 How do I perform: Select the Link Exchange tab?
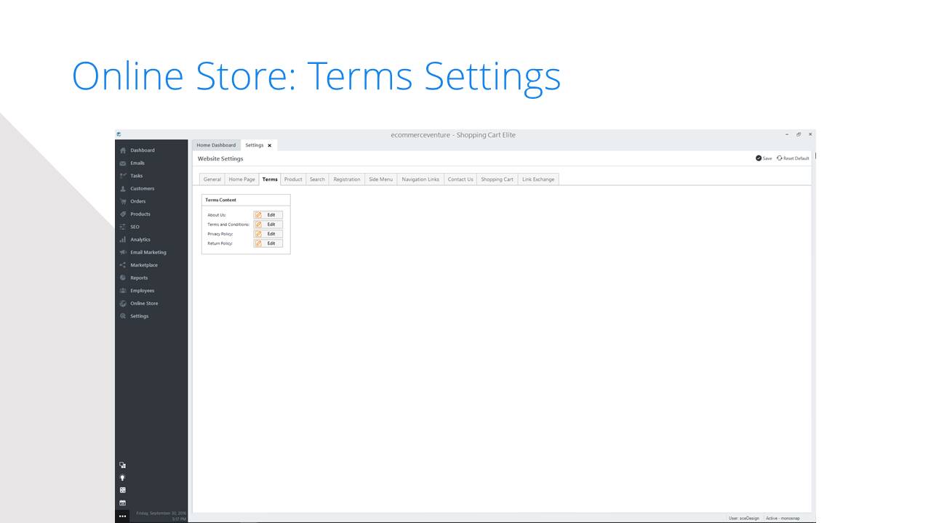pos(538,179)
